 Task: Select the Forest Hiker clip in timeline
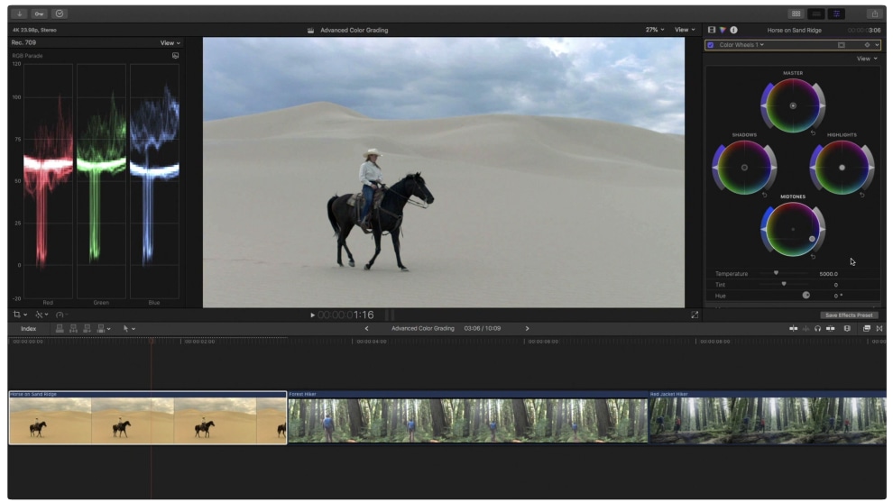467,417
